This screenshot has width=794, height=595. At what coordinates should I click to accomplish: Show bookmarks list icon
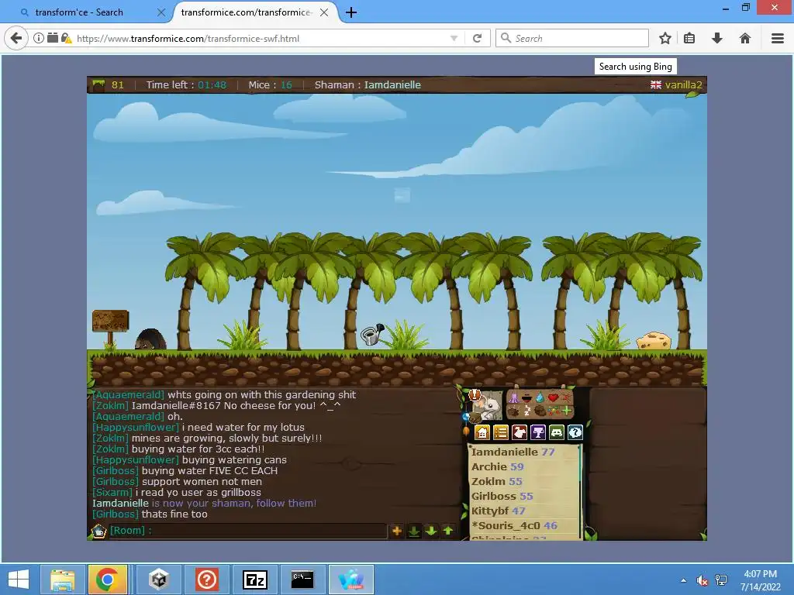point(689,38)
